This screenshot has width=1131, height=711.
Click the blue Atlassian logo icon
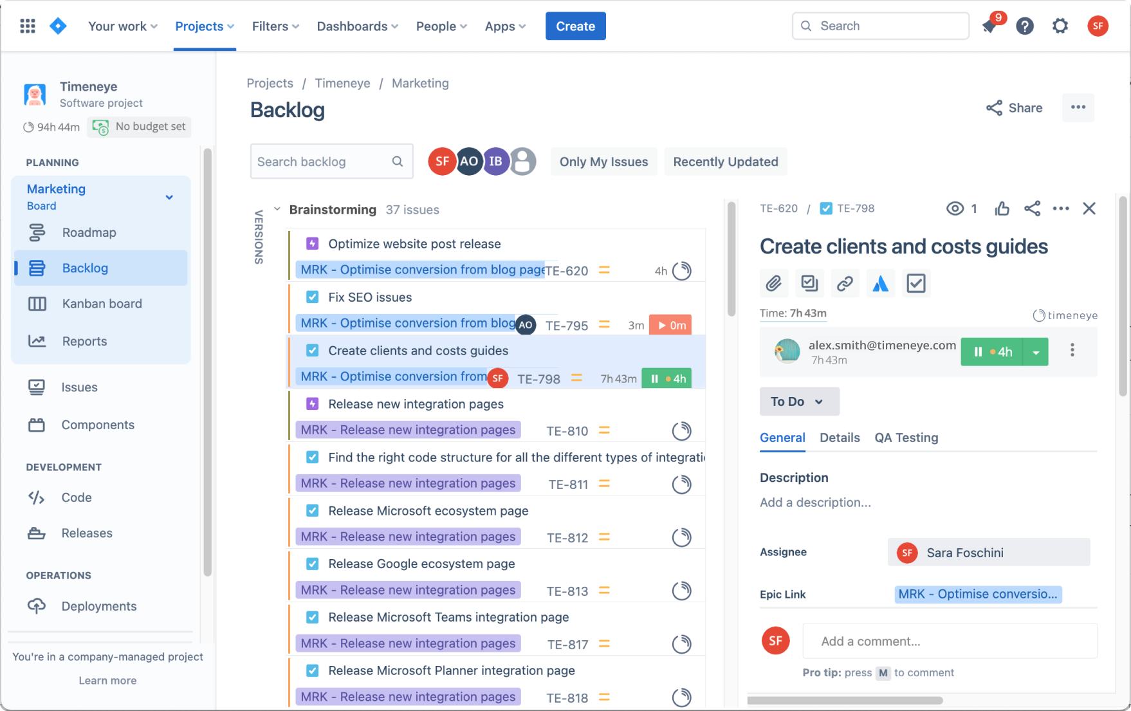[x=880, y=283]
